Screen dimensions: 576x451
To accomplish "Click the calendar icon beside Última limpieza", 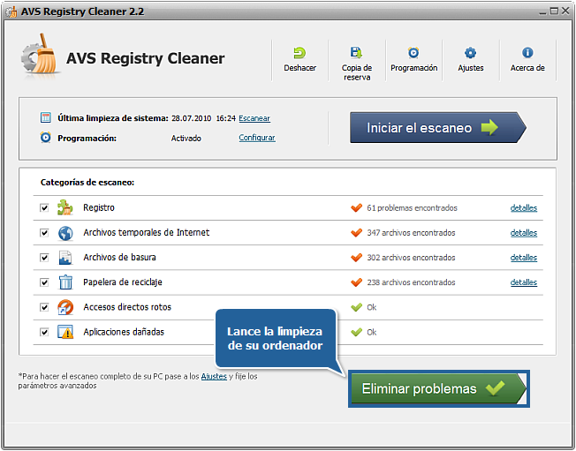I will (46, 117).
